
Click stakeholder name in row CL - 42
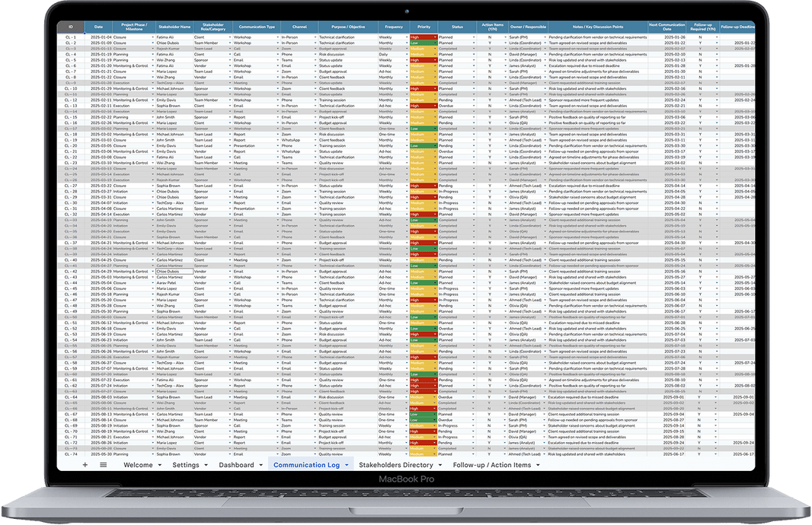tap(174, 271)
